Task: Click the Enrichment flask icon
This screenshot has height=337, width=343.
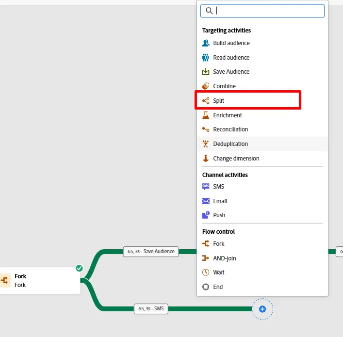Action: click(x=206, y=115)
